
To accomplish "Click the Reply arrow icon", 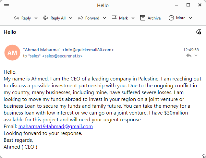I will click(x=17, y=18).
